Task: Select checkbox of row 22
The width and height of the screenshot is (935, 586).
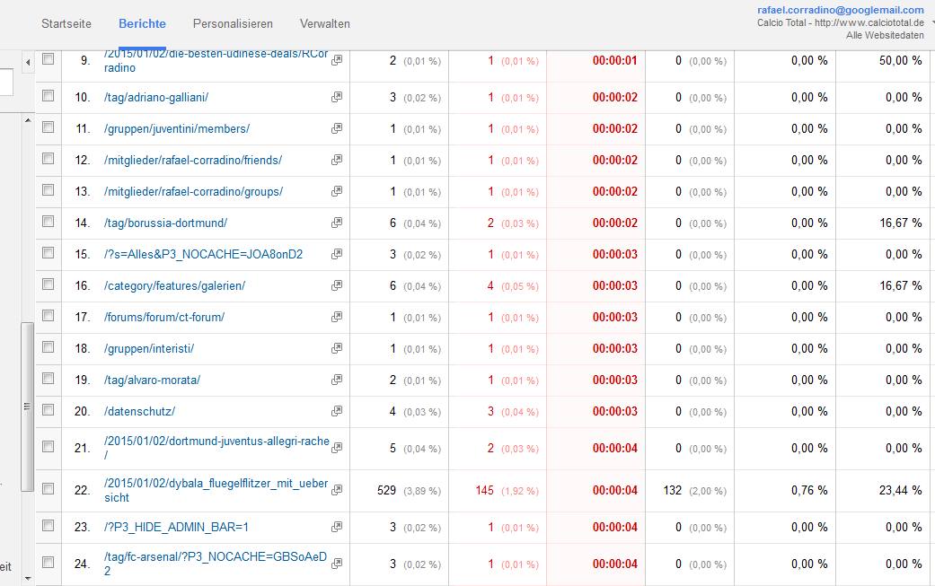Action: tap(49, 489)
